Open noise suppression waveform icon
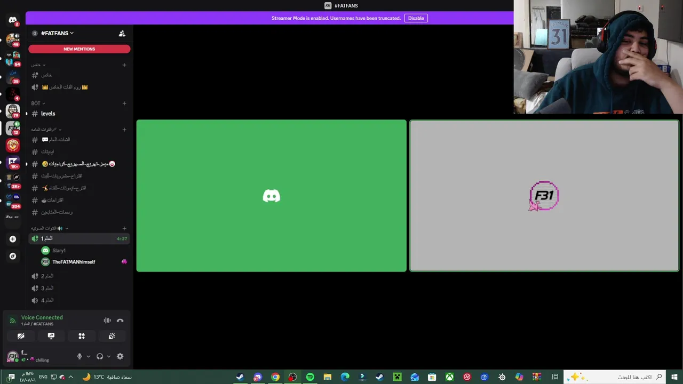The image size is (683, 384). 107,321
